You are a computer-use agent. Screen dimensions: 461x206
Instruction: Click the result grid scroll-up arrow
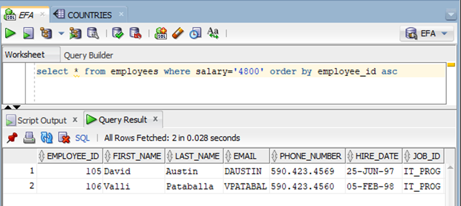click(x=450, y=168)
